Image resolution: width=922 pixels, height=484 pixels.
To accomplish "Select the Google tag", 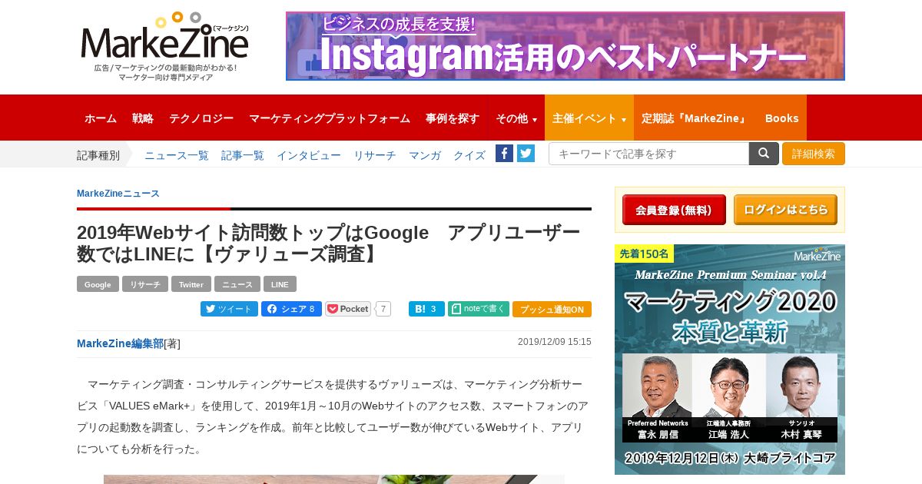I will tap(98, 284).
